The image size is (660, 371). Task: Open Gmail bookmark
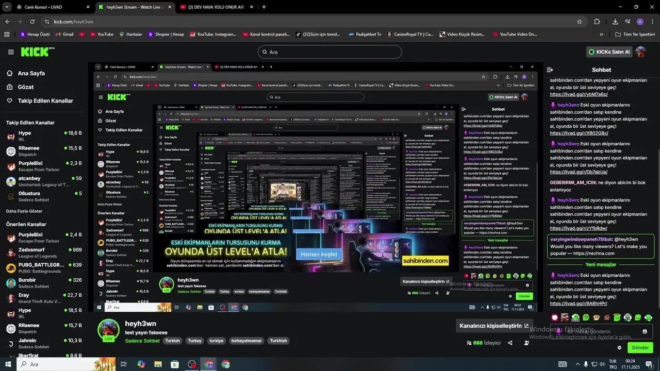pyautogui.click(x=63, y=35)
